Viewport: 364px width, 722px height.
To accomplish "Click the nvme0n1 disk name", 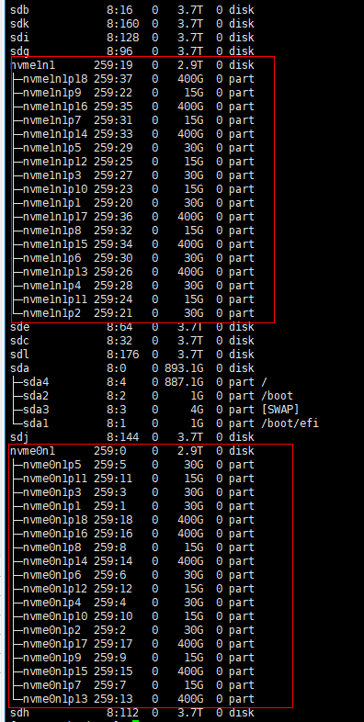I will (x=32, y=451).
